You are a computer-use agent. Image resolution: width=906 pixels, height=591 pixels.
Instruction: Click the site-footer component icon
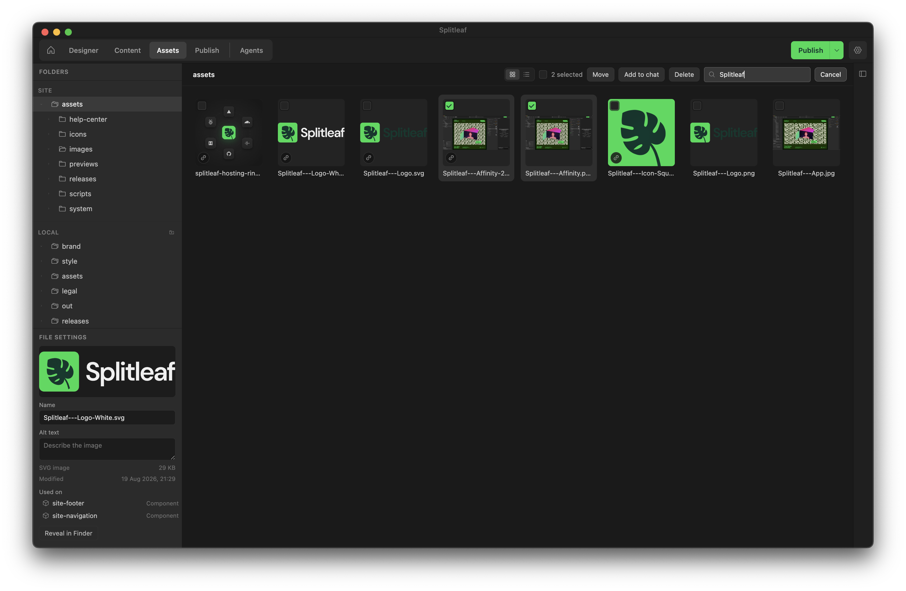(x=46, y=503)
